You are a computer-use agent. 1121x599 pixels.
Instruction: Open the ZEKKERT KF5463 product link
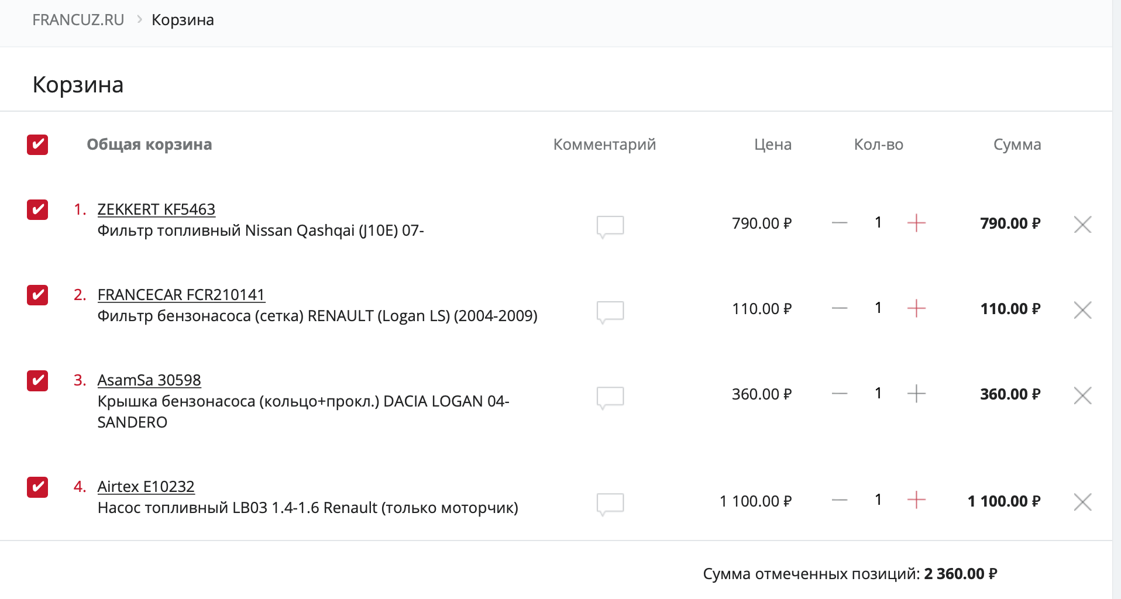156,209
